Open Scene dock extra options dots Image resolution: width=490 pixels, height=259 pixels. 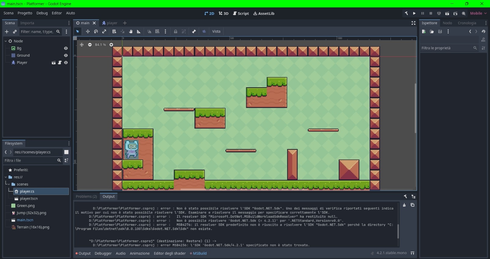(66, 32)
